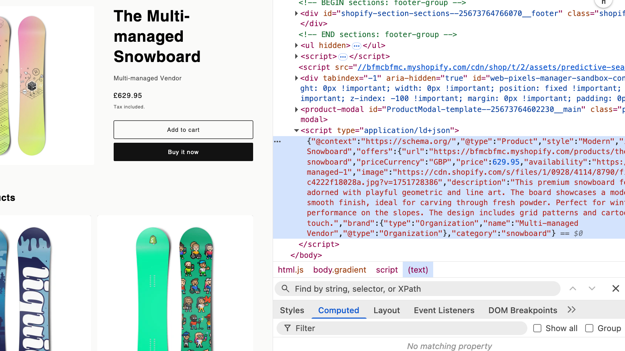
Task: Select html.js in the breadcrumb
Action: click(x=291, y=270)
